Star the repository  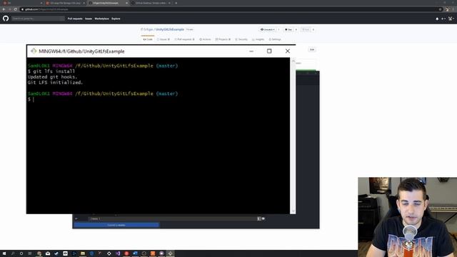pyautogui.click(x=288, y=29)
